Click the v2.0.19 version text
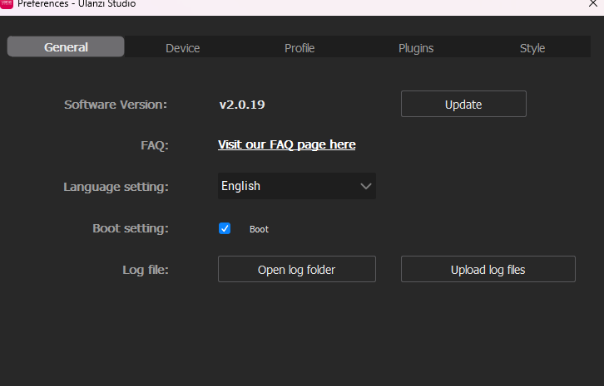Viewport: 604px width, 386px height. click(x=242, y=105)
